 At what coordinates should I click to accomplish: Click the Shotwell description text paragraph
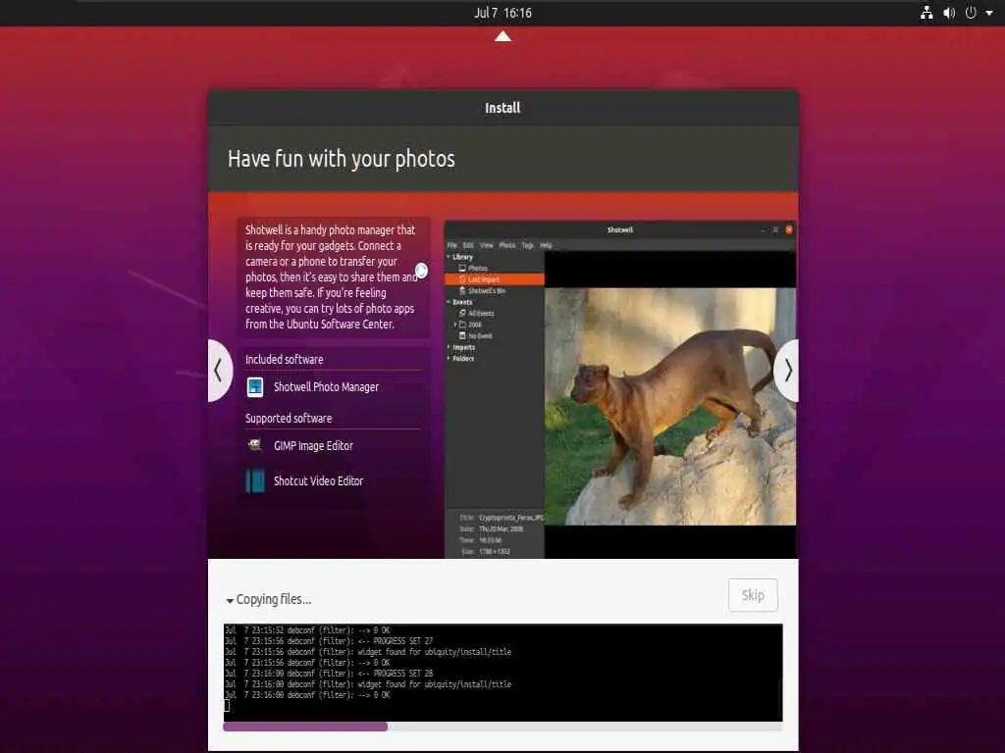[331, 276]
